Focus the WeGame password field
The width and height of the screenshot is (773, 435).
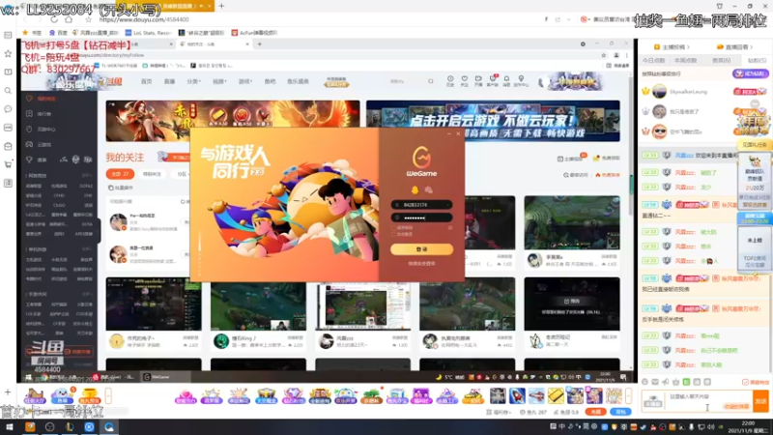click(421, 217)
